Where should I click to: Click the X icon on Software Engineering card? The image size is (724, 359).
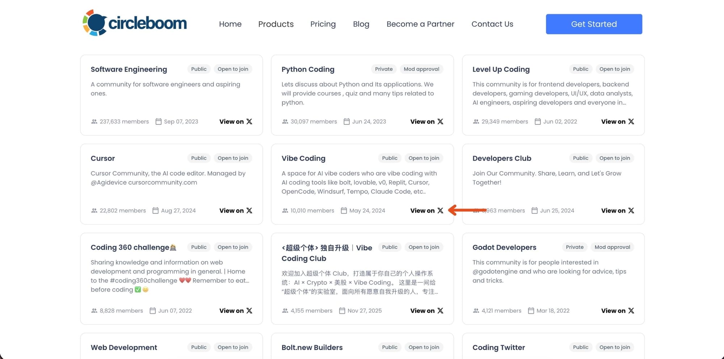click(249, 122)
